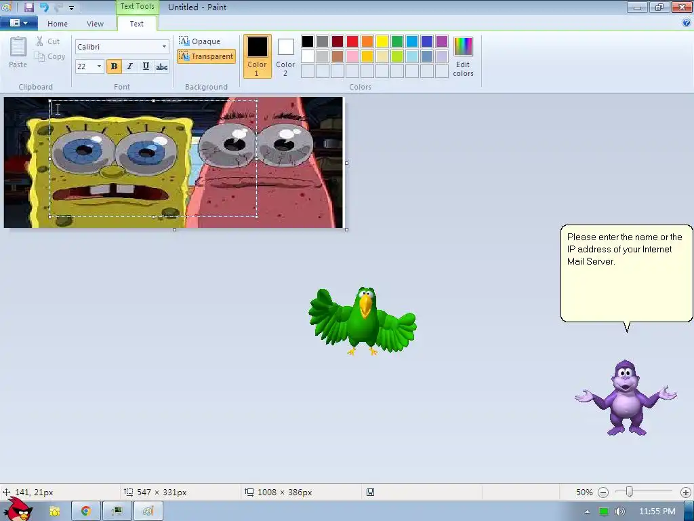Pick the purple color swatch

point(442,41)
